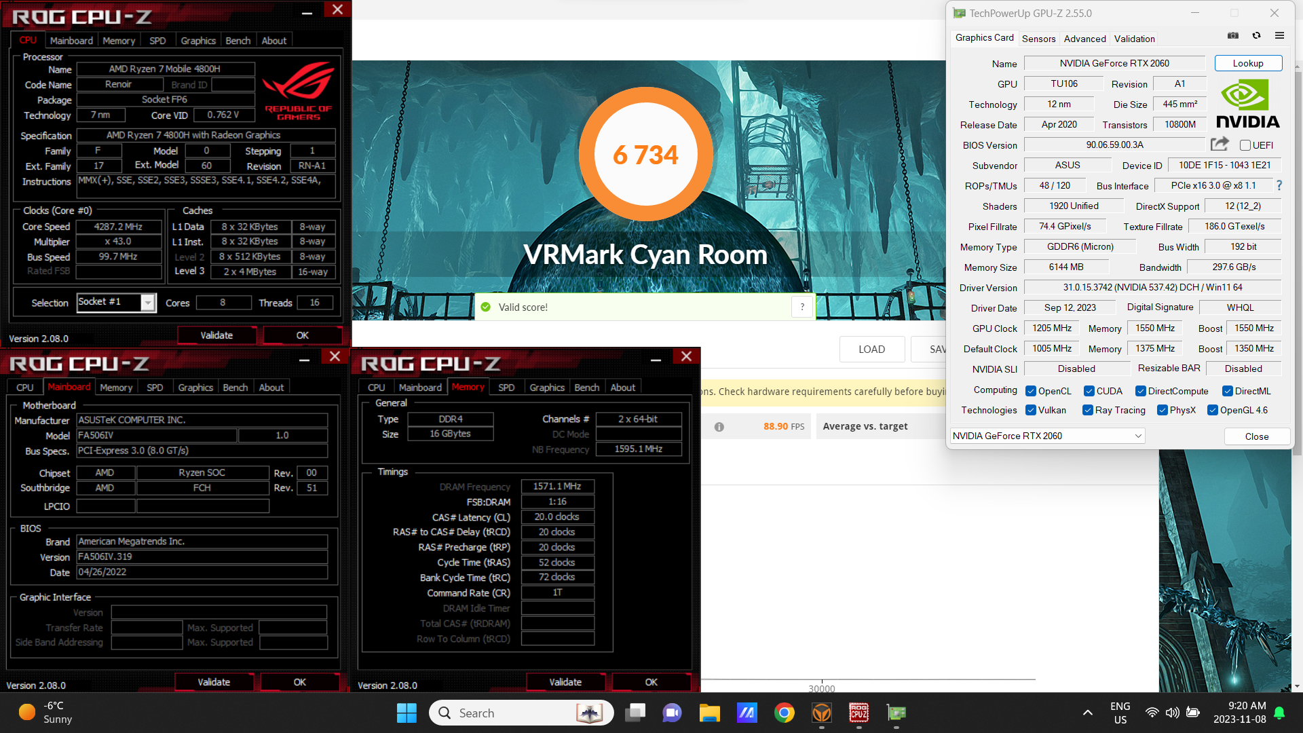Switch to Graphics tab in Mainboard CPU-Z window

(x=195, y=388)
